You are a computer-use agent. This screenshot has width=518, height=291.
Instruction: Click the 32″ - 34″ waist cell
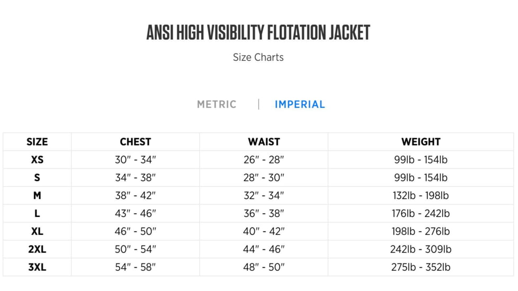pos(264,196)
